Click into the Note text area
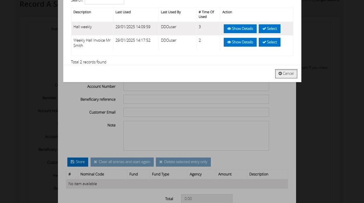The height and width of the screenshot is (203, 364). click(x=196, y=136)
